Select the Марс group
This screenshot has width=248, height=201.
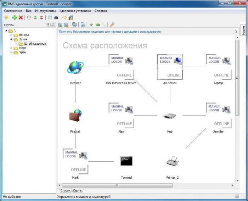[23, 48]
